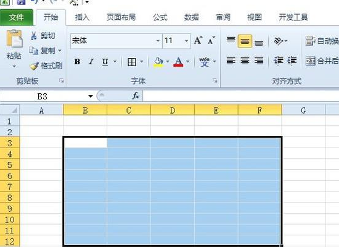This screenshot has width=339, height=247.
Task: Click the Decrease Font Size icon
Action: (211, 40)
